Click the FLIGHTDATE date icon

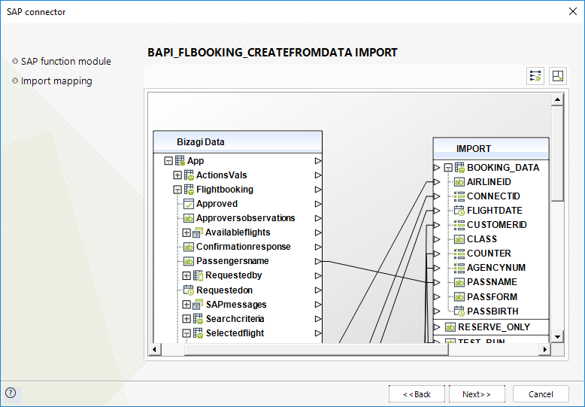(x=459, y=211)
